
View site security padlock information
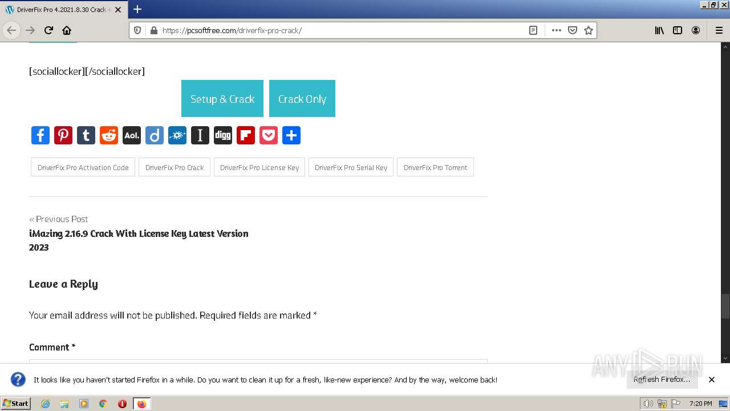click(x=153, y=30)
